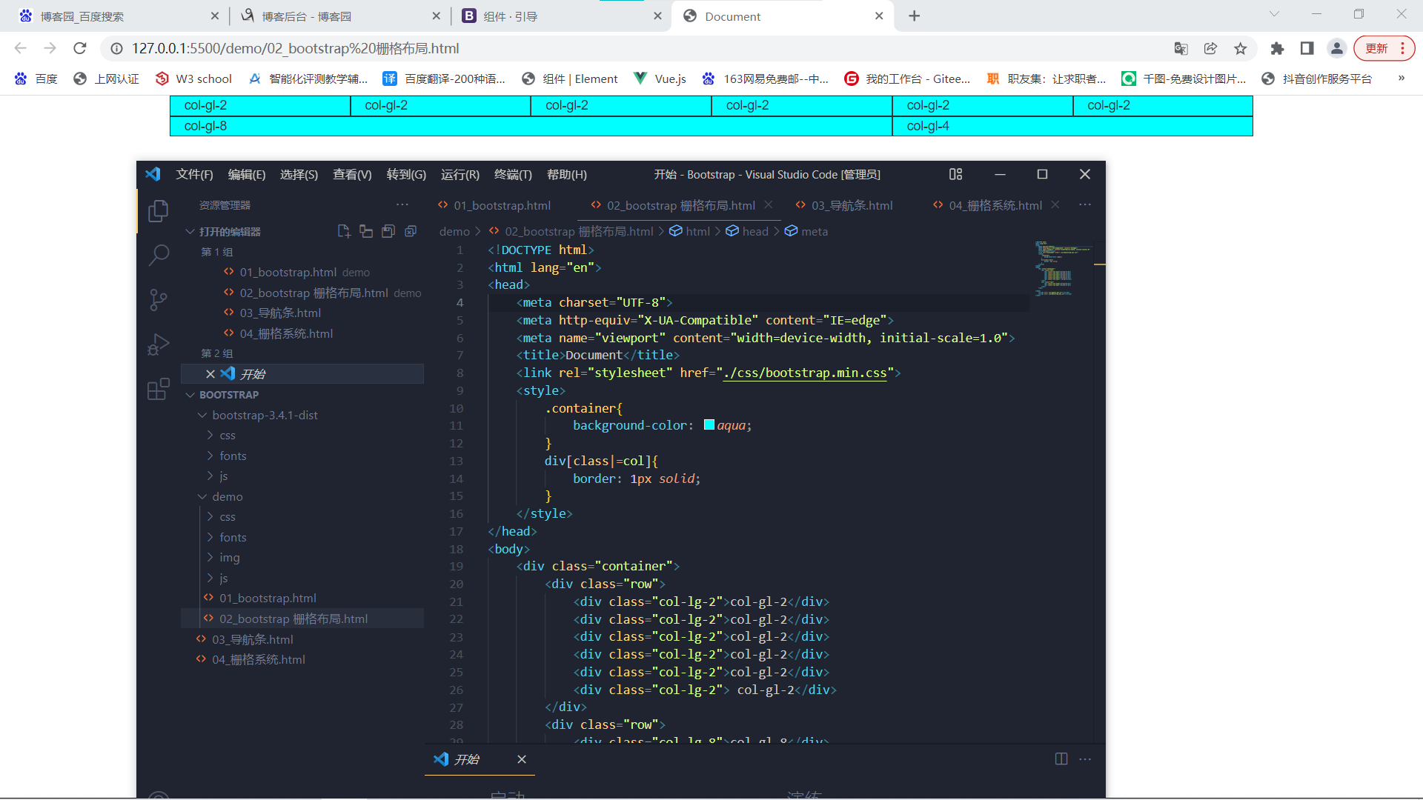This screenshot has width=1423, height=800.
Task: Open the Run and Debug view
Action: click(158, 344)
